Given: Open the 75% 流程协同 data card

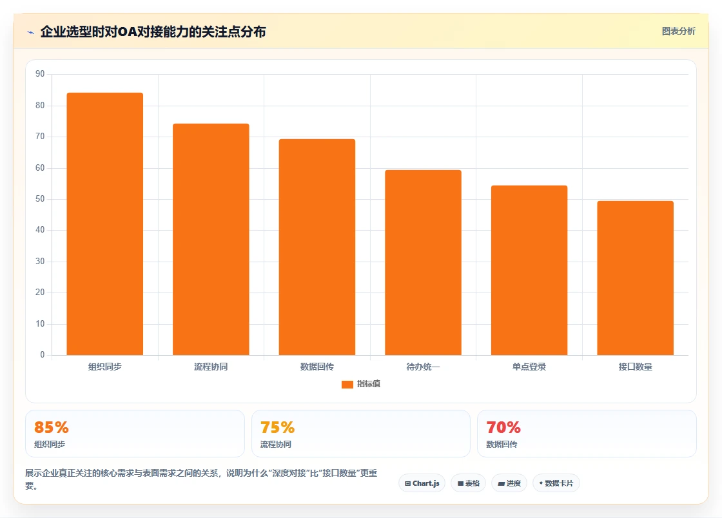Looking at the screenshot, I should [x=361, y=434].
